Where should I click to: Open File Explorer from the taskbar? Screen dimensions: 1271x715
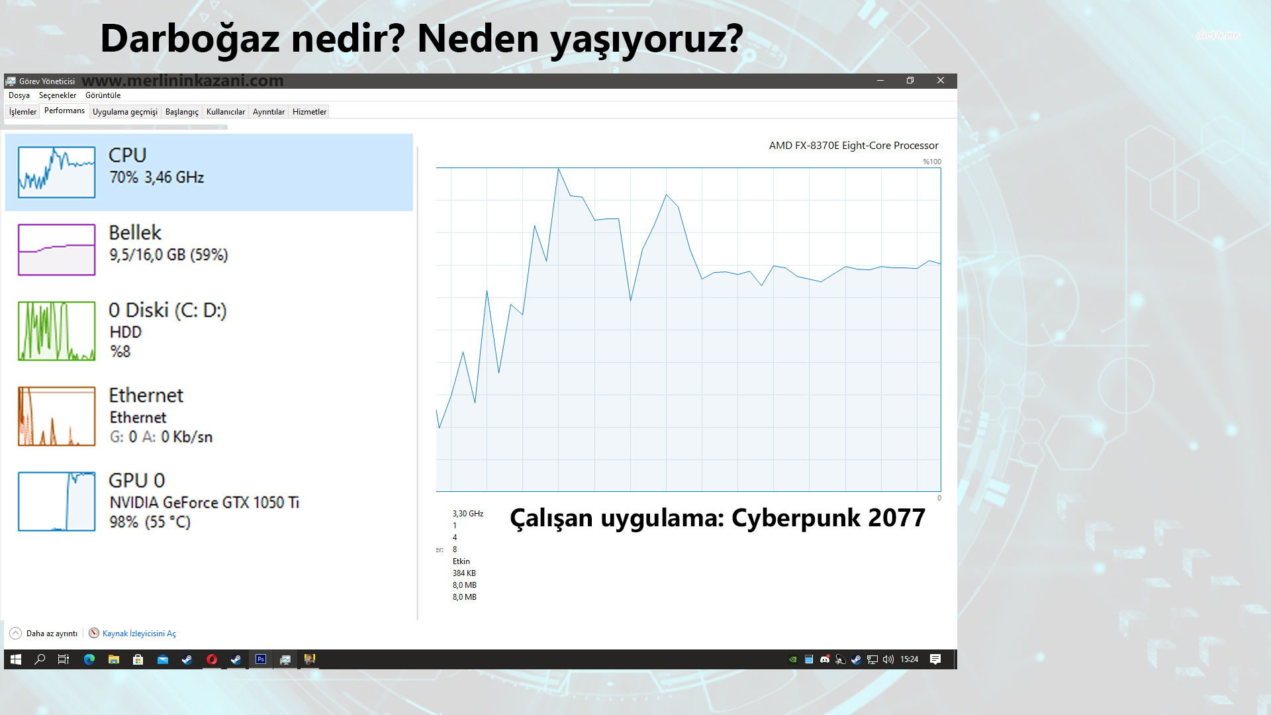114,659
